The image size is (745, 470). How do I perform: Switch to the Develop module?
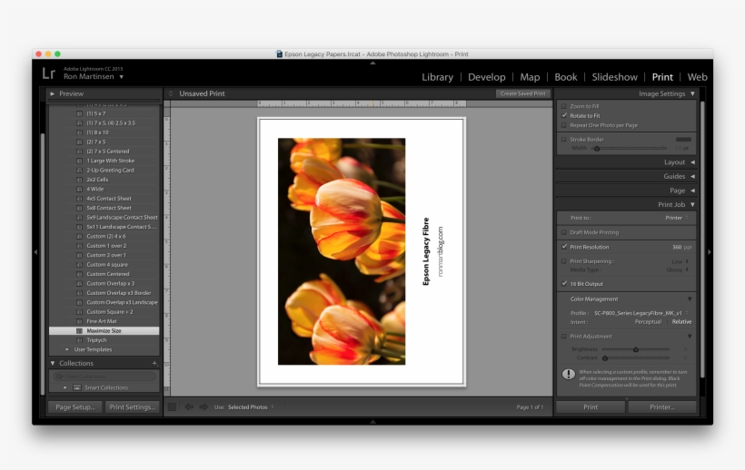[487, 77]
